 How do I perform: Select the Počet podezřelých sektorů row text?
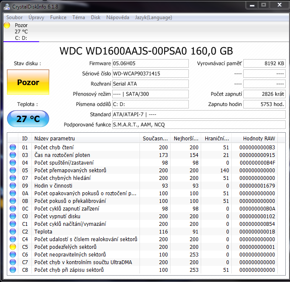65,247
